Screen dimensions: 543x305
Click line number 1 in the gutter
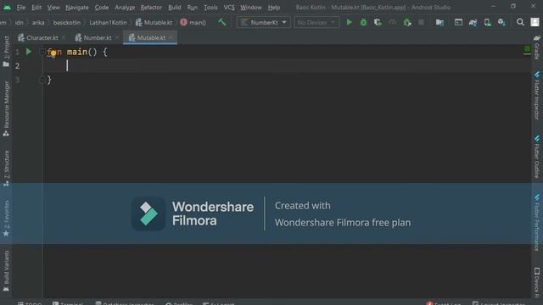pyautogui.click(x=17, y=52)
